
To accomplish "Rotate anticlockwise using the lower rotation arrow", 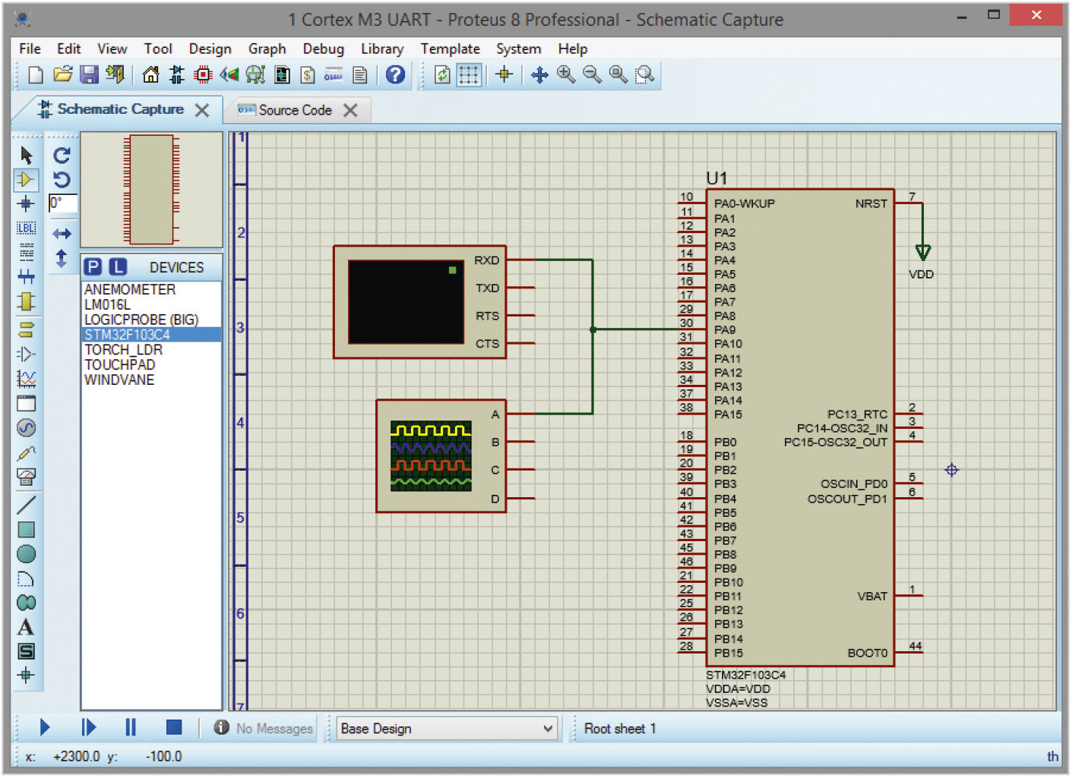I will pyautogui.click(x=62, y=179).
